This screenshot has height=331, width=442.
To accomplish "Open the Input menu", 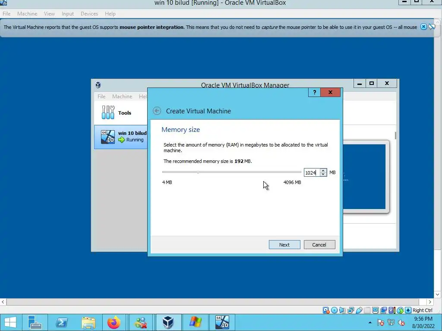I will pos(68,13).
